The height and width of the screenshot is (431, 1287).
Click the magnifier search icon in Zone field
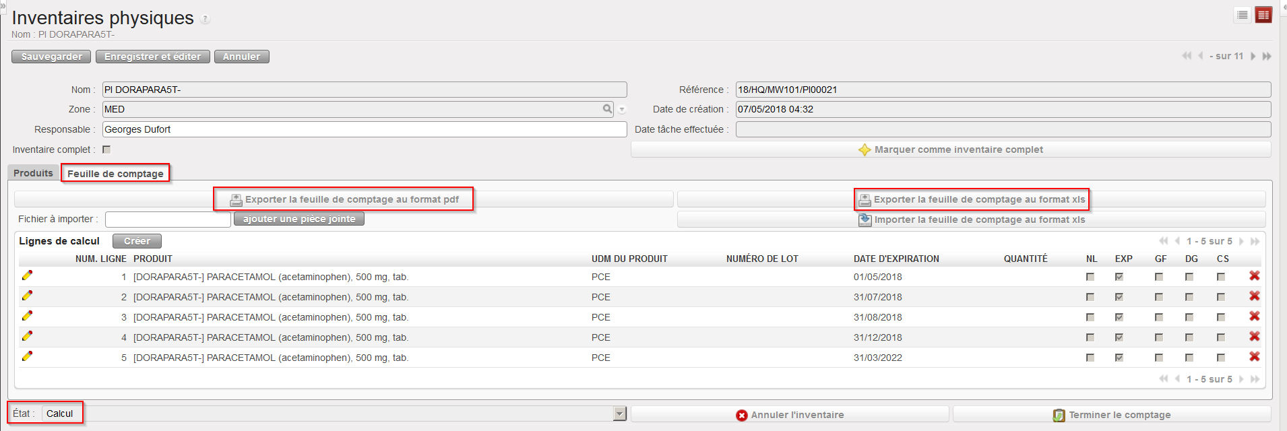pyautogui.click(x=607, y=109)
